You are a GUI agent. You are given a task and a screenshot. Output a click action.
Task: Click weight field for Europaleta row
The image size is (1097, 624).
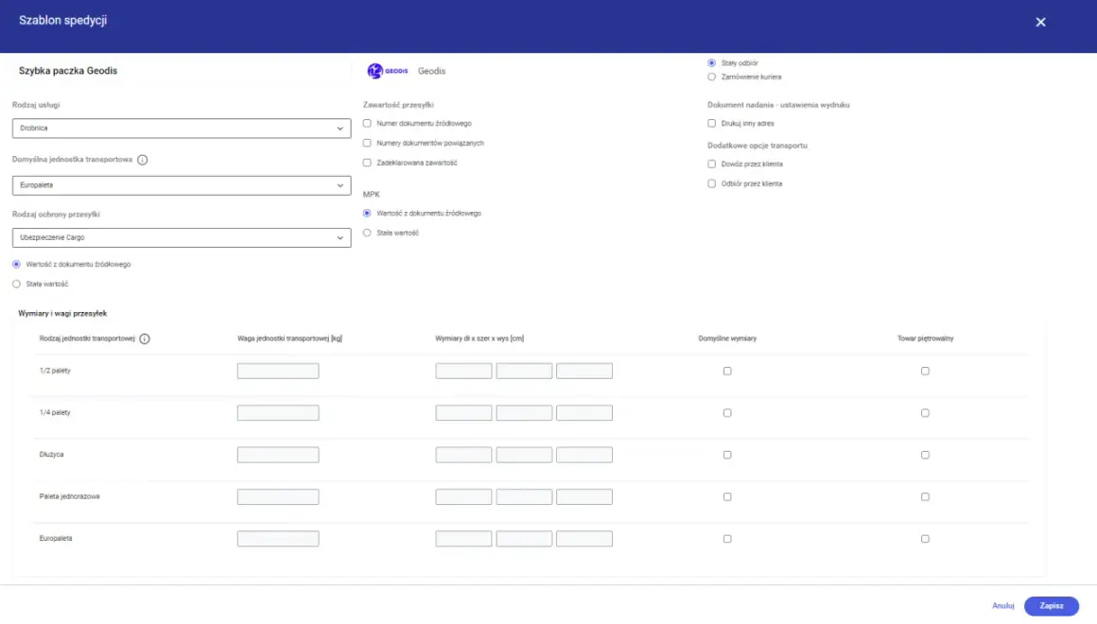pyautogui.click(x=278, y=539)
